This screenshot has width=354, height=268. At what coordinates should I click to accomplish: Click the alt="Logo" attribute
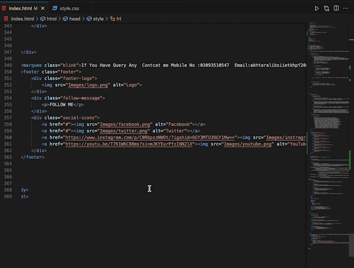(126, 85)
